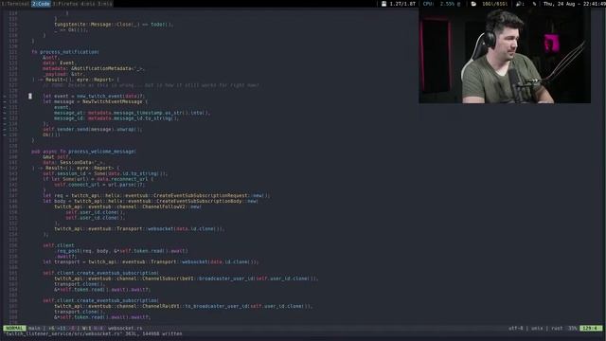Click the 'metadata: &NotificationMetadata' parameter line
This screenshot has width=606, height=341.
point(94,68)
